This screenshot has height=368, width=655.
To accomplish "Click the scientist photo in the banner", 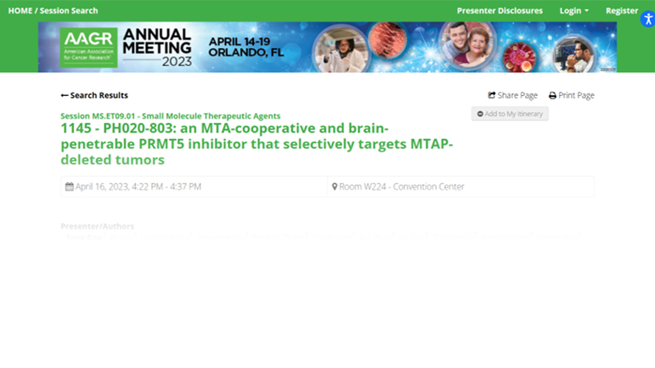I will pos(338,47).
